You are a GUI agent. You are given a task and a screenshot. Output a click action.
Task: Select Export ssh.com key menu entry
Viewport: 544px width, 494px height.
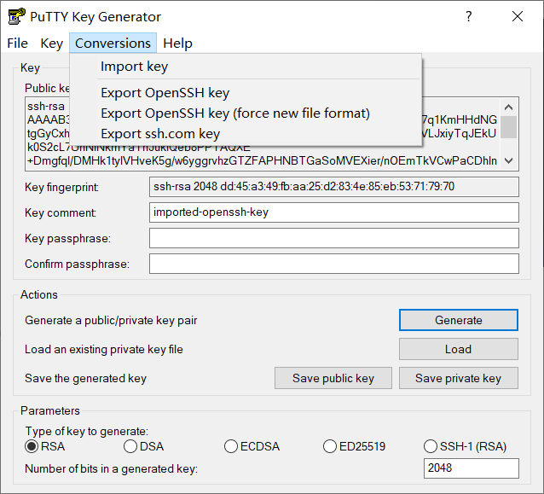click(x=246, y=134)
